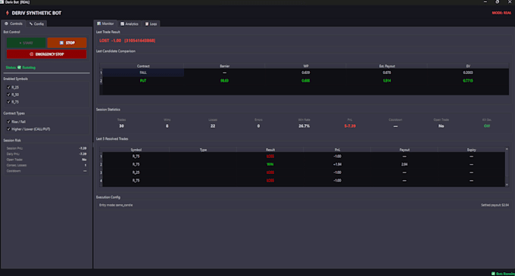
Task: Click the EV column header
Action: point(468,66)
